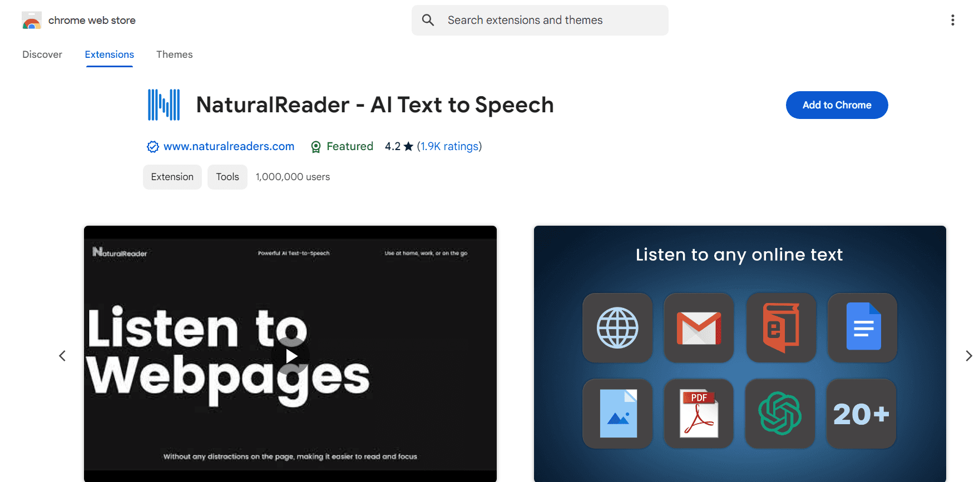This screenshot has width=979, height=482.
Task: Go to previous screenshot with left arrow
Action: 62,356
